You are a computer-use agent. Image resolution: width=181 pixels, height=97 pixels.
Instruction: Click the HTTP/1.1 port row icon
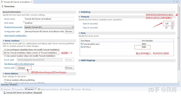point(82,47)
